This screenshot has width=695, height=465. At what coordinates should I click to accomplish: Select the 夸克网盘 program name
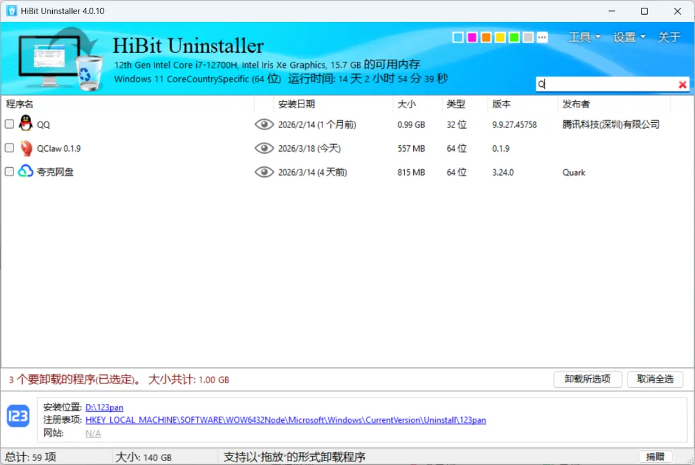pos(55,172)
